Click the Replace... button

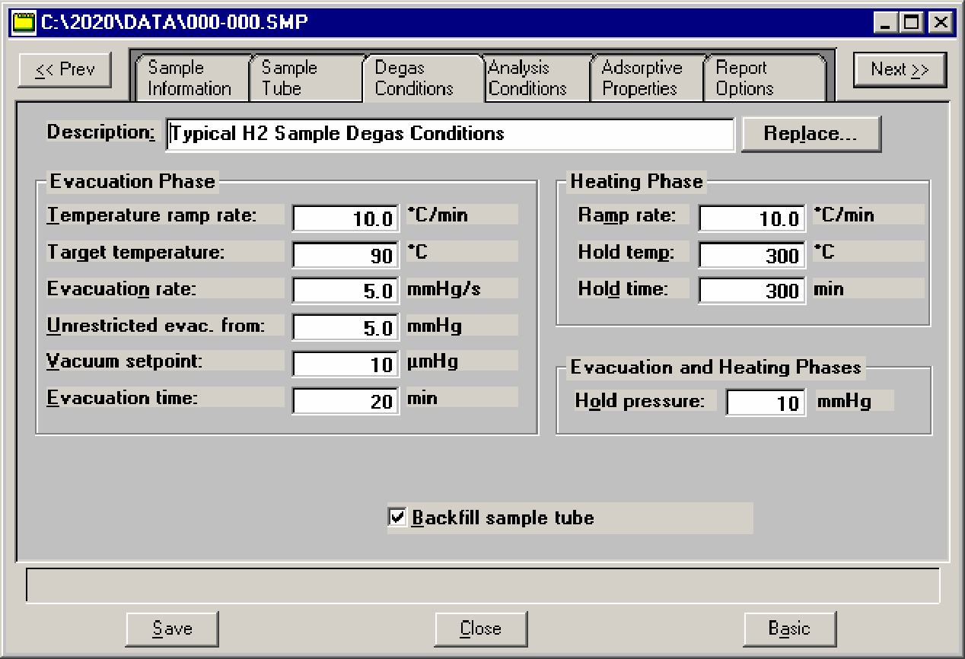tap(811, 134)
